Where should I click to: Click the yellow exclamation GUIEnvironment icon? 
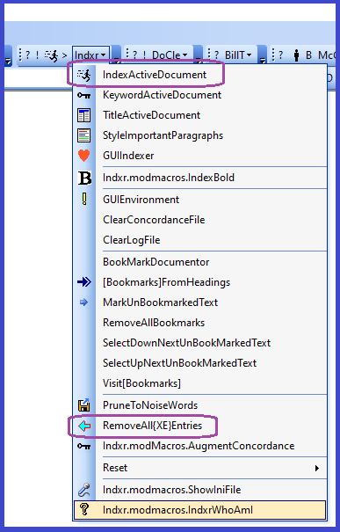(84, 199)
